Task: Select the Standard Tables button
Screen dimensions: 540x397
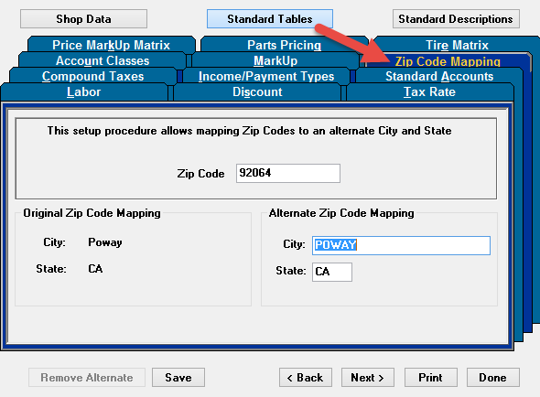Action: point(270,19)
